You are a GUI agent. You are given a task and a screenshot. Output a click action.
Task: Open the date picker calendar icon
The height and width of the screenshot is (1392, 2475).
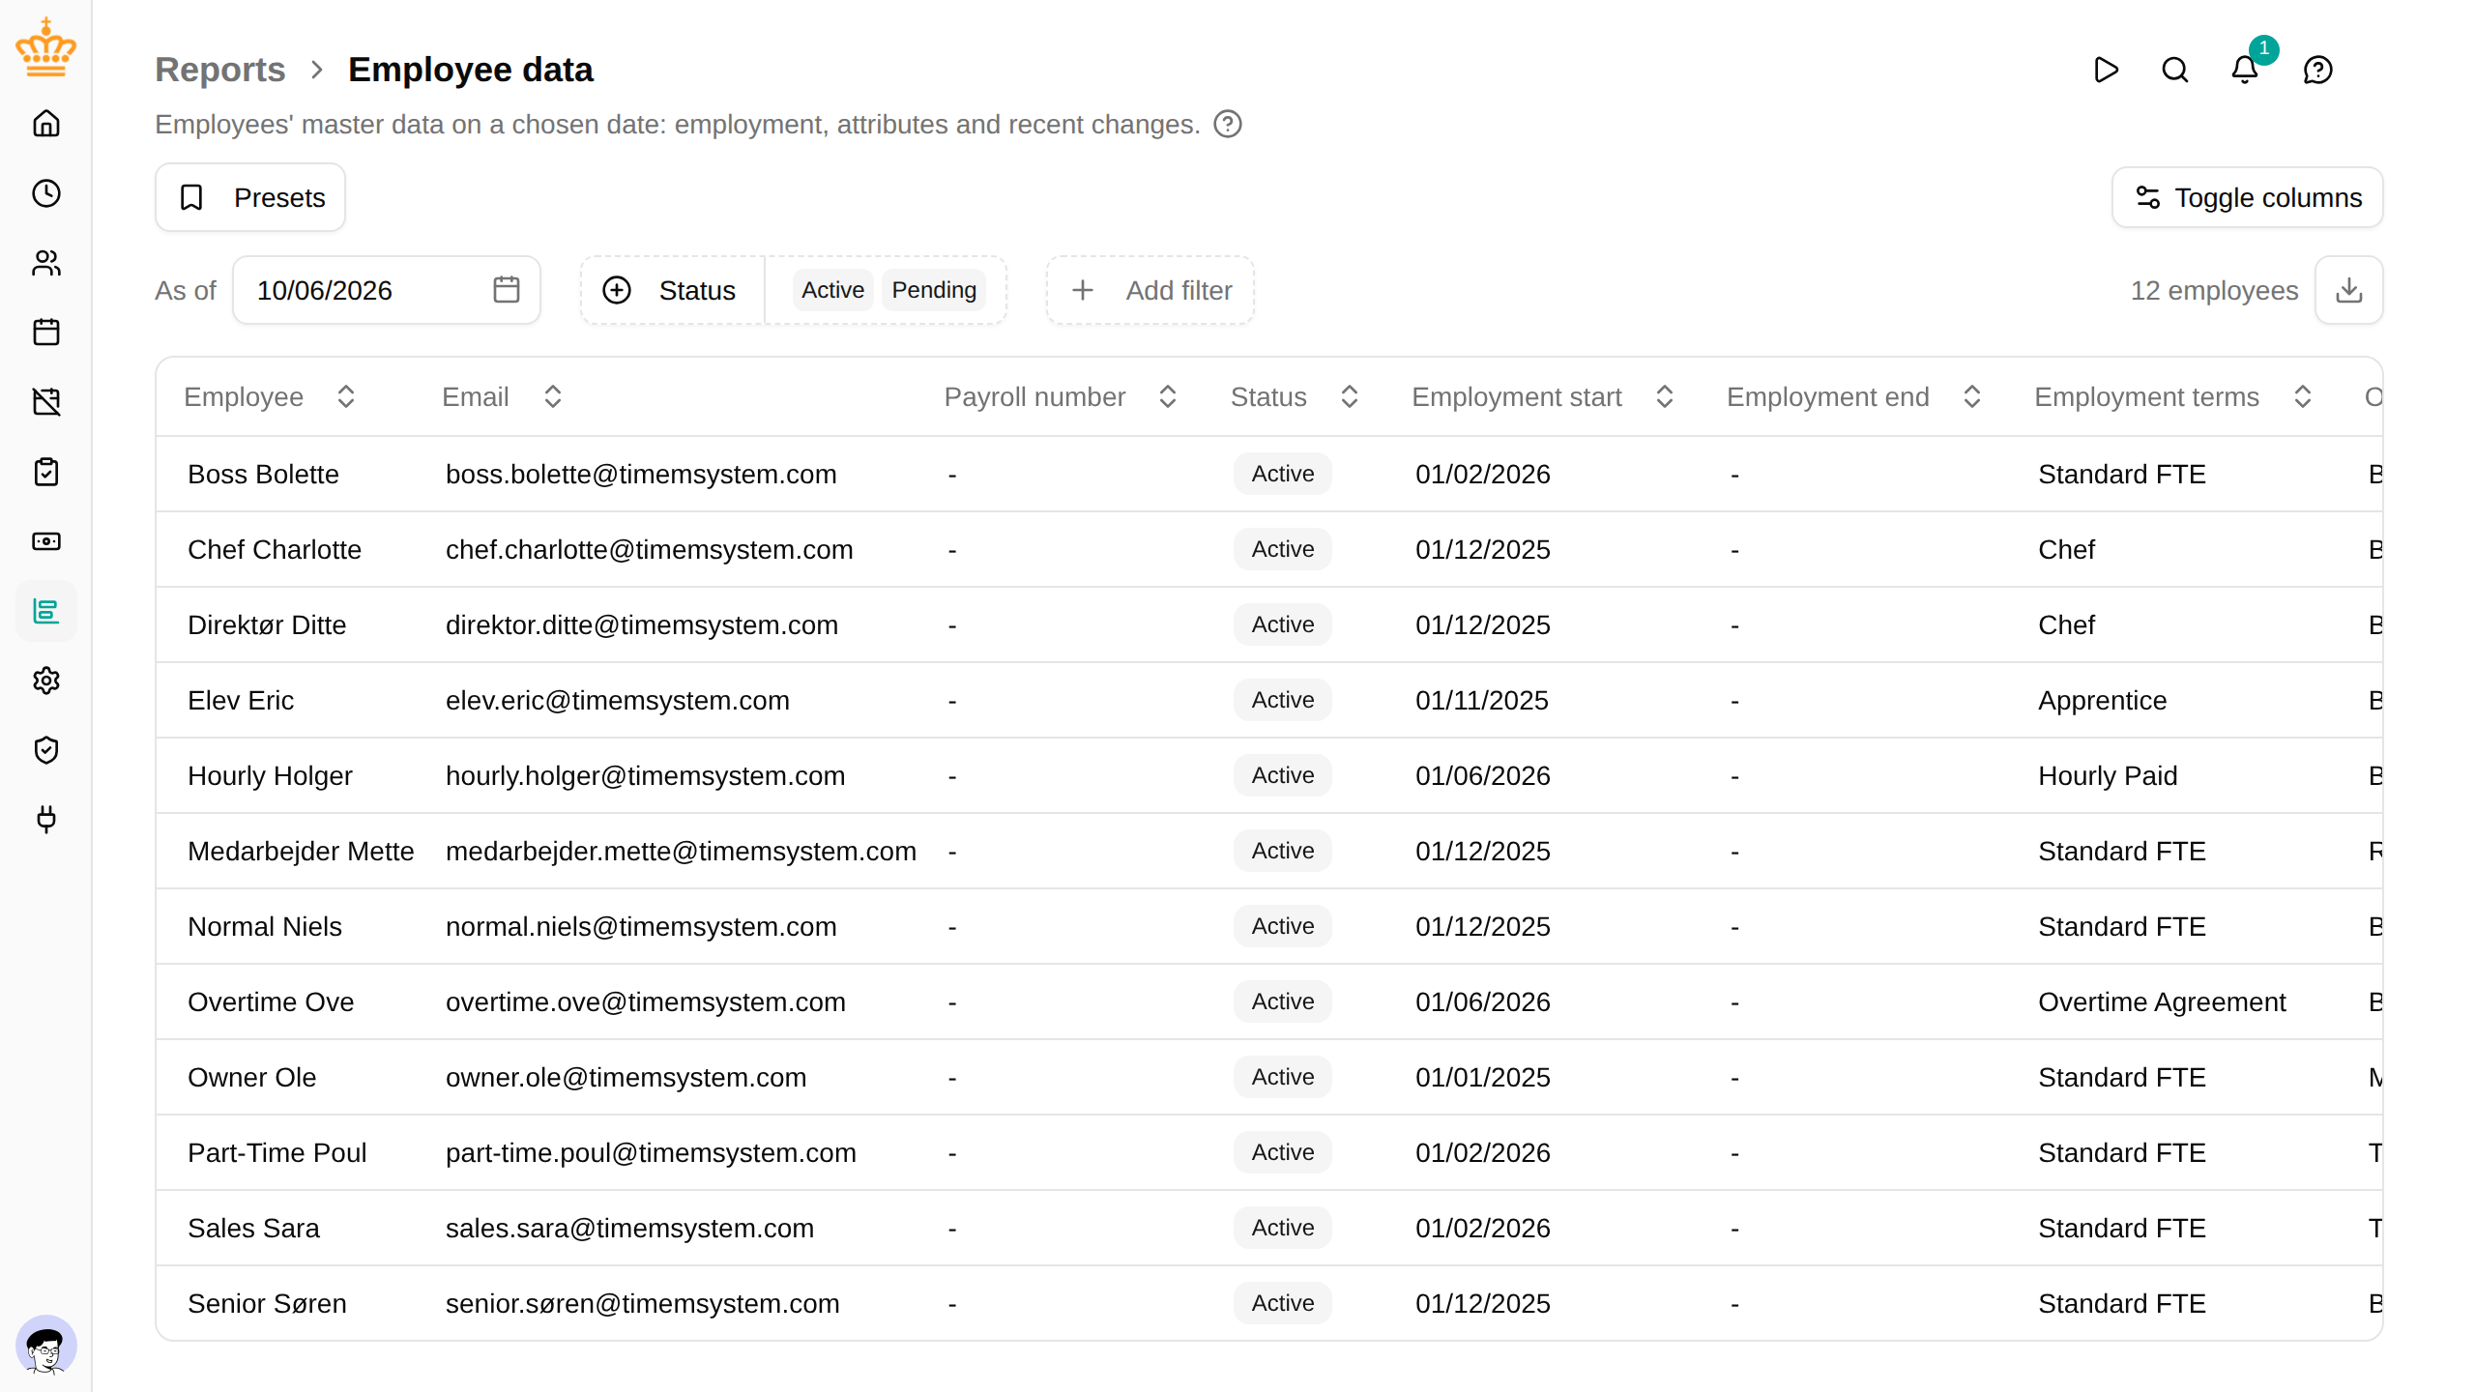click(x=507, y=290)
